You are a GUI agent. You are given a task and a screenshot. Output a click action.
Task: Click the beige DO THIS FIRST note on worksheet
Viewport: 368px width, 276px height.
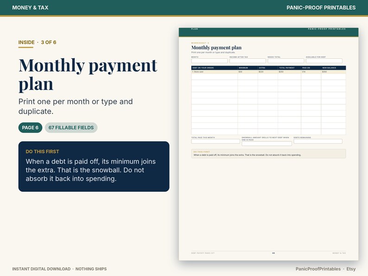[x=268, y=154]
